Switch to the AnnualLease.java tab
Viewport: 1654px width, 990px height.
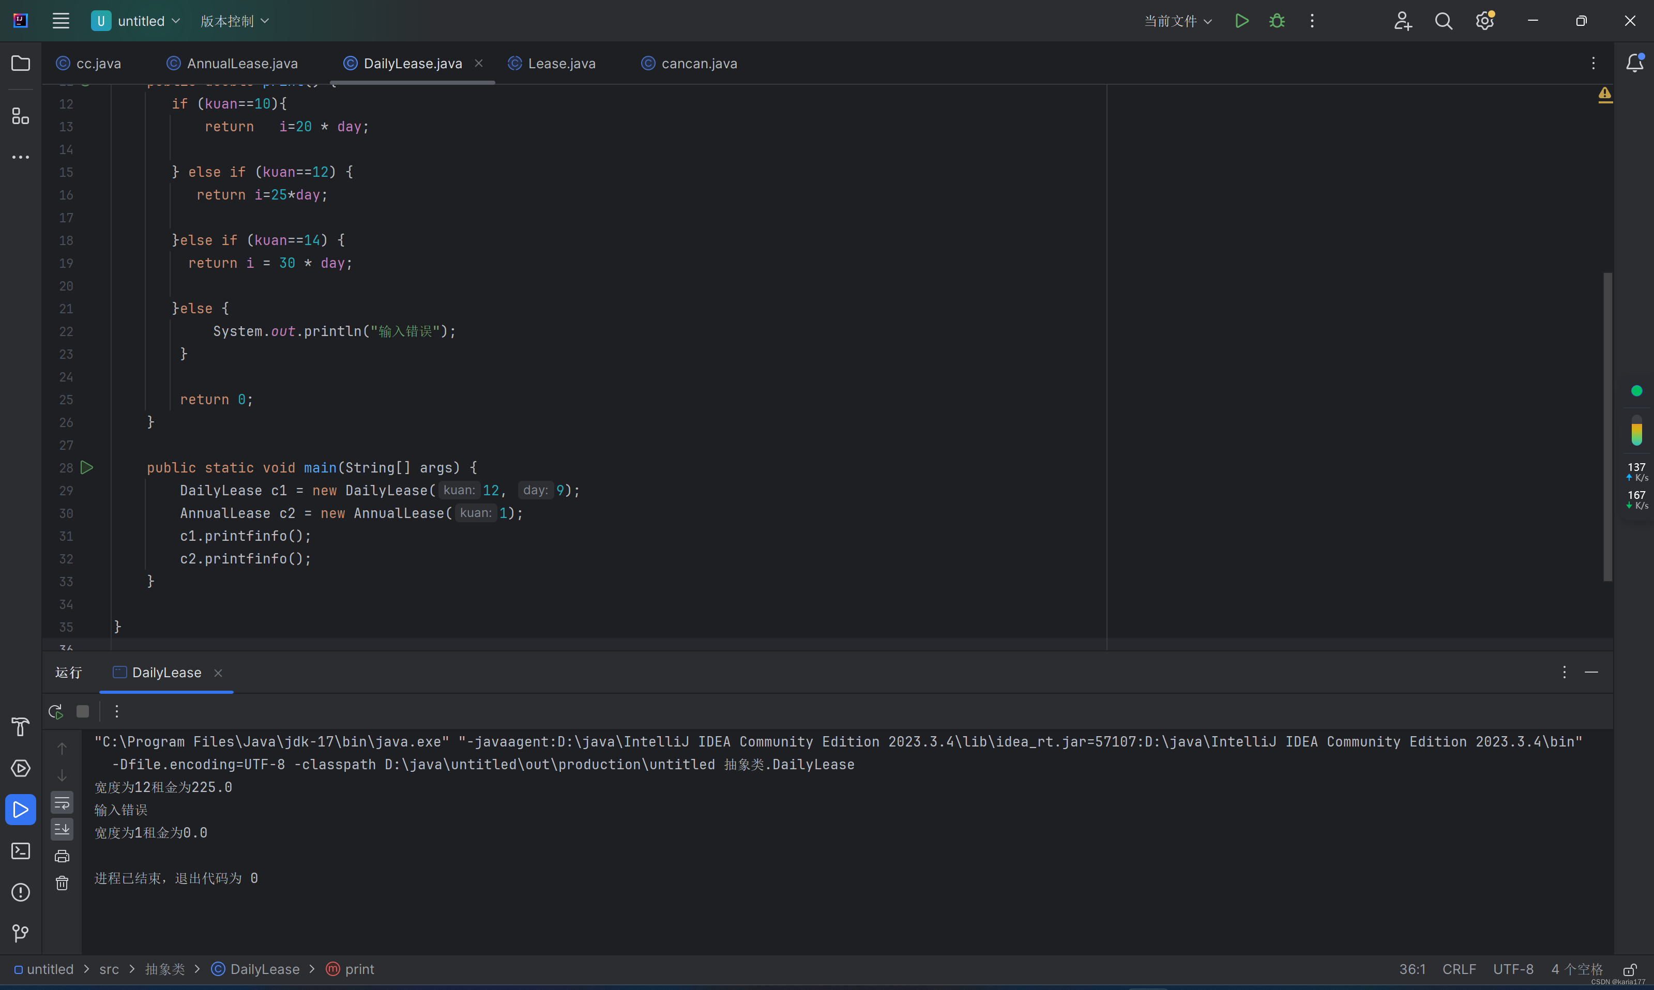[x=241, y=64]
